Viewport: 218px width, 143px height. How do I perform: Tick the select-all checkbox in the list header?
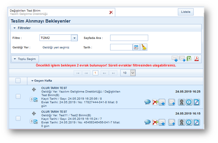pyautogui.click(x=18, y=80)
